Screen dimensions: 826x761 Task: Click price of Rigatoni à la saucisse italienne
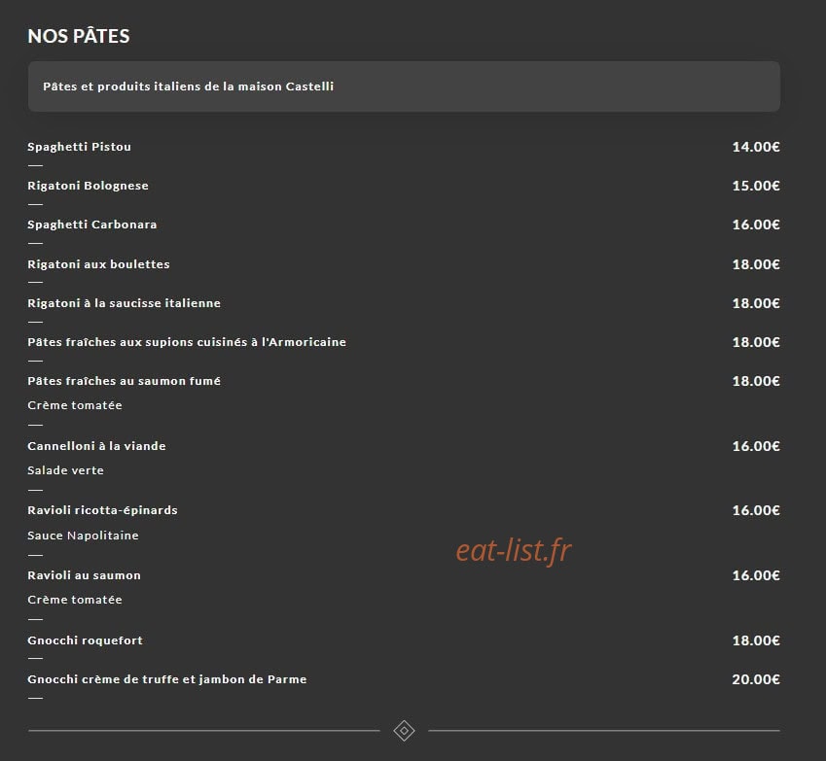pyautogui.click(x=756, y=303)
